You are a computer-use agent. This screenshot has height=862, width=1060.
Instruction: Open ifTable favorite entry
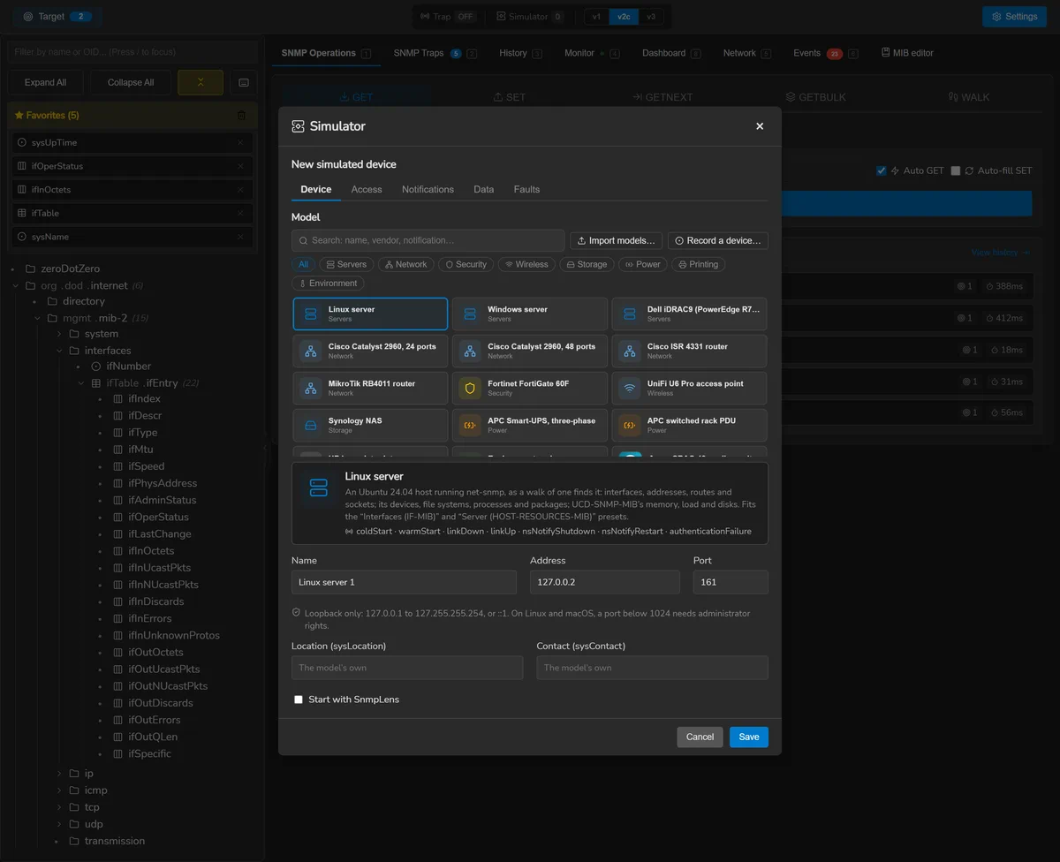132,213
